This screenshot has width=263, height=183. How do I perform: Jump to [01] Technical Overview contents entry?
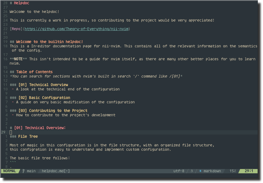pos(43,85)
